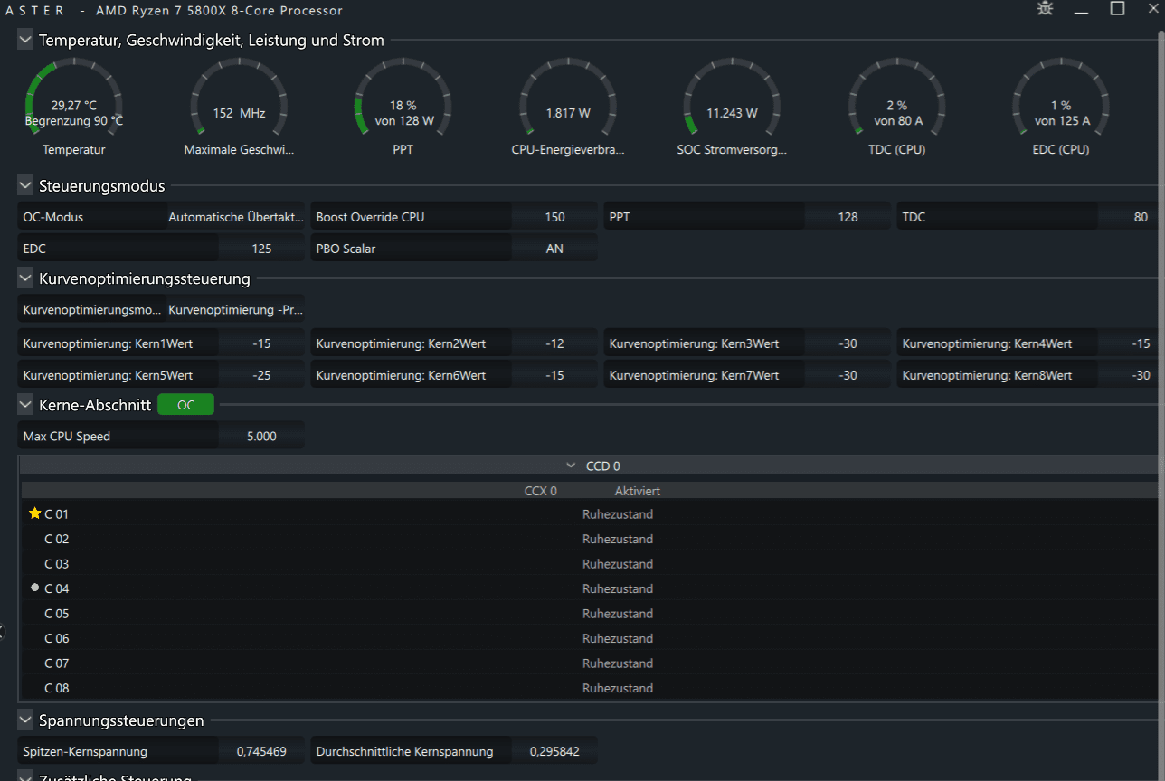The height and width of the screenshot is (781, 1165).
Task: Click the green OC badge
Action: click(x=185, y=405)
